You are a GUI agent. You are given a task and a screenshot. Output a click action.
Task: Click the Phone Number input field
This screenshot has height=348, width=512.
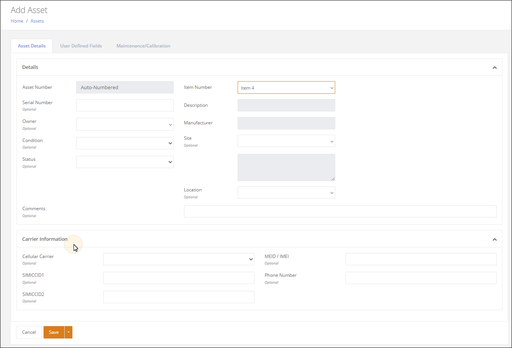pos(421,278)
